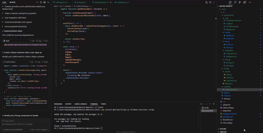Open the PORTS panel tab

103,104
